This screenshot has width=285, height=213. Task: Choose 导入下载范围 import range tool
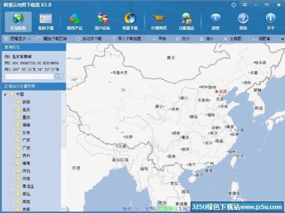pos(126,39)
